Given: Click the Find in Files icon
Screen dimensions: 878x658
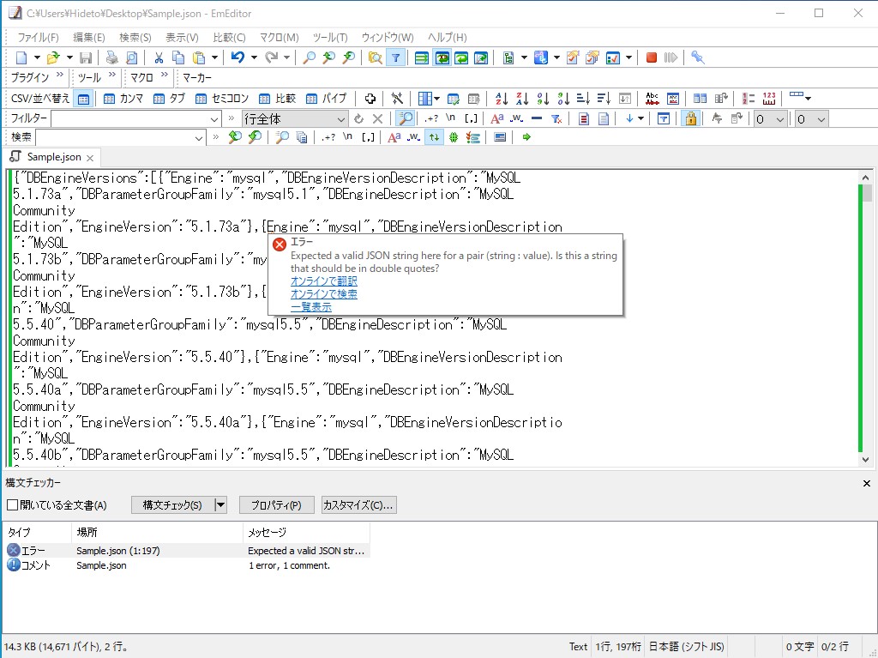Looking at the screenshot, I should [376, 57].
